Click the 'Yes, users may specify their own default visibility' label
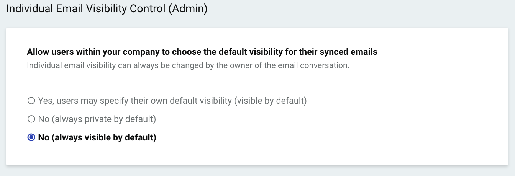This screenshot has width=515, height=176. 172,101
